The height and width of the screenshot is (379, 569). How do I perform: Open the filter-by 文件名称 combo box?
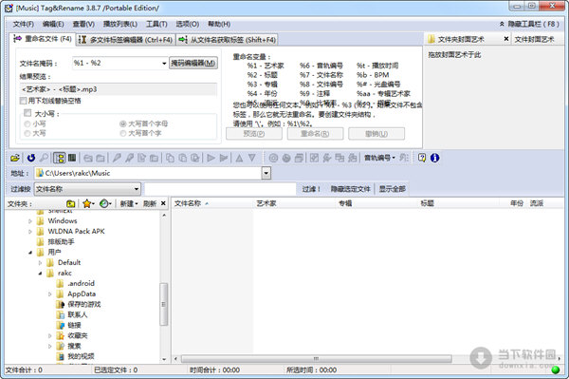point(87,189)
